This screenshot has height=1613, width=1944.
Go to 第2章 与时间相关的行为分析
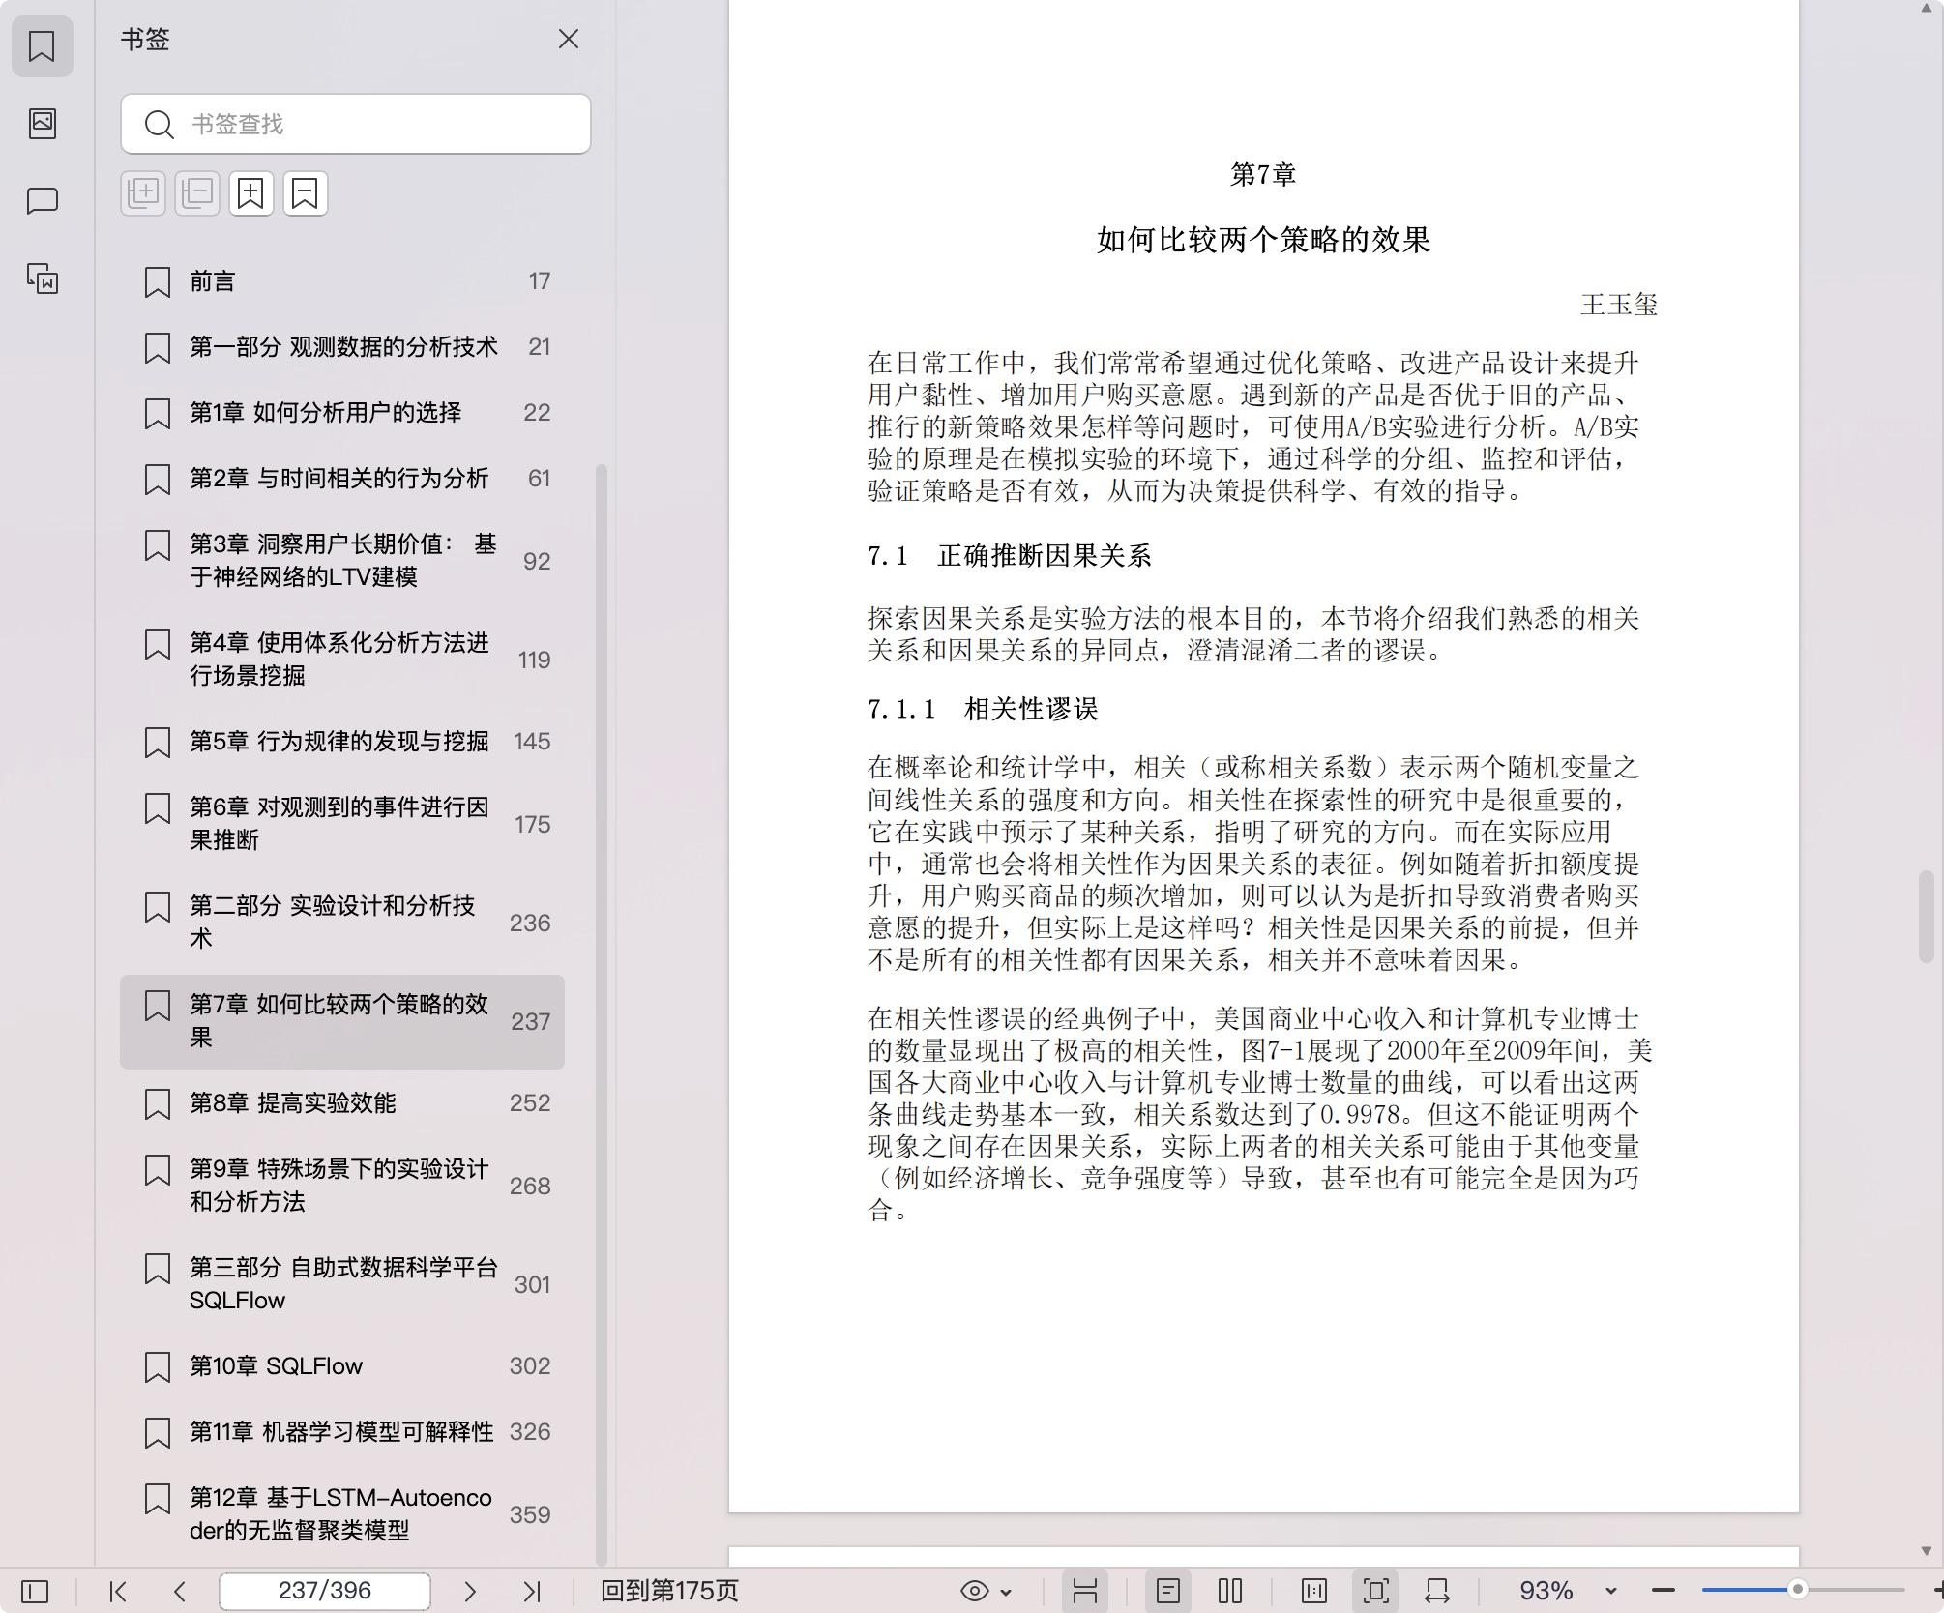click(342, 479)
